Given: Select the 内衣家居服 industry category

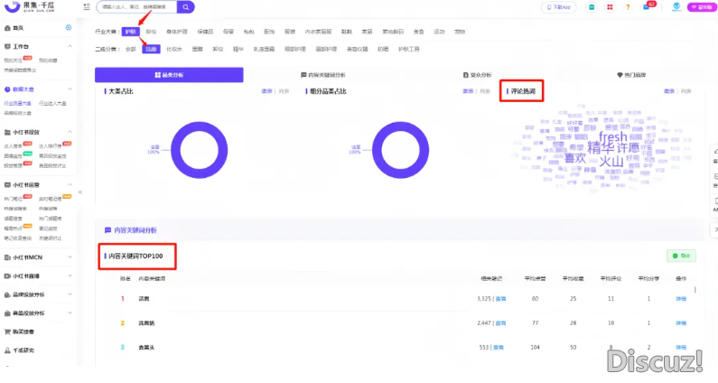Looking at the screenshot, I should [x=318, y=32].
